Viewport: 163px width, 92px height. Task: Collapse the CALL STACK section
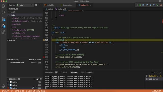click(x=8, y=60)
